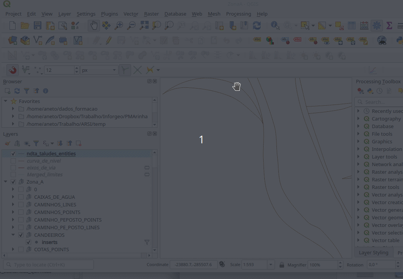Image resolution: width=403 pixels, height=279 pixels.
Task: Open the attribute table icon
Action: [351, 25]
